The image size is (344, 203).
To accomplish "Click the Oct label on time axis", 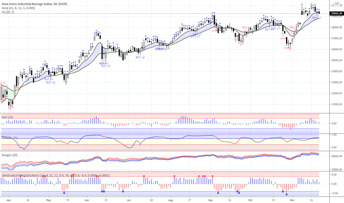I will [250, 200].
